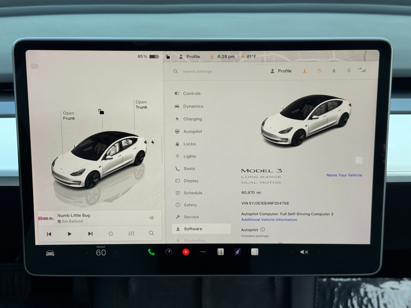Open the audio equalizer settings icon
This screenshot has width=411, height=308.
point(131,233)
